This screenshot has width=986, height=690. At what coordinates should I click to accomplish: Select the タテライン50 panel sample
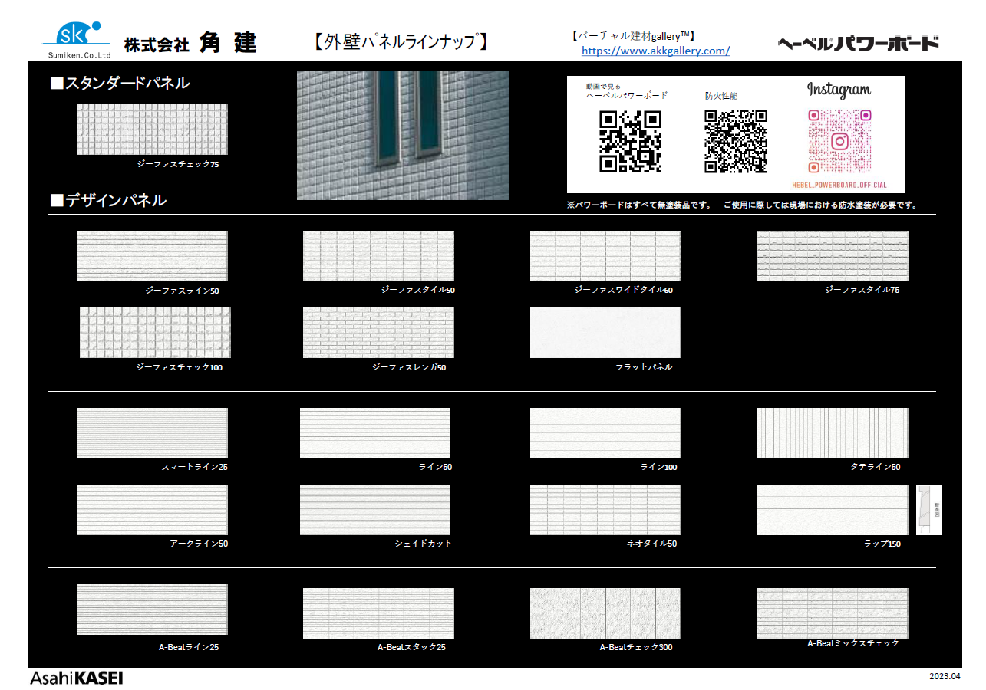click(833, 433)
